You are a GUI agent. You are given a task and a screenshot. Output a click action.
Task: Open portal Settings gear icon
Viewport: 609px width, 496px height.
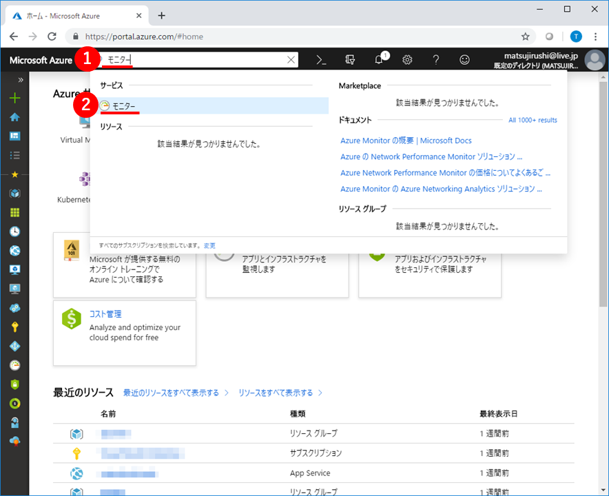coord(407,60)
